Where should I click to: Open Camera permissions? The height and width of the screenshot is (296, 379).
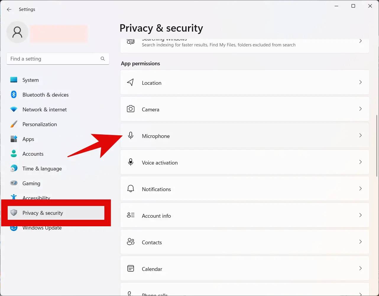[245, 109]
